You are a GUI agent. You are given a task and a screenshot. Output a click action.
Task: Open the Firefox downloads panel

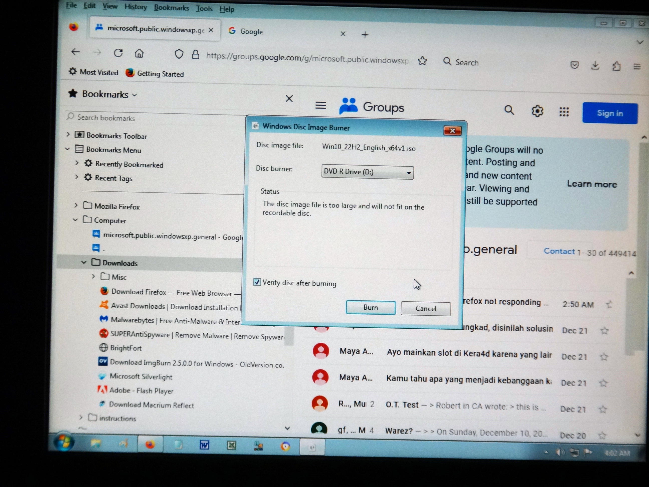(595, 65)
